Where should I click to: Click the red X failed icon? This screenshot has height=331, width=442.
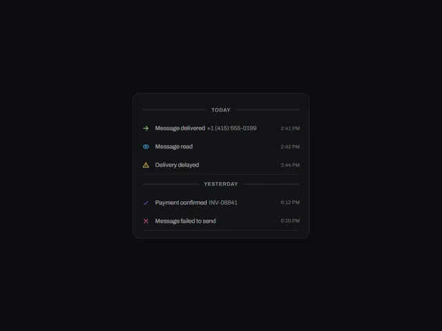[x=146, y=221]
